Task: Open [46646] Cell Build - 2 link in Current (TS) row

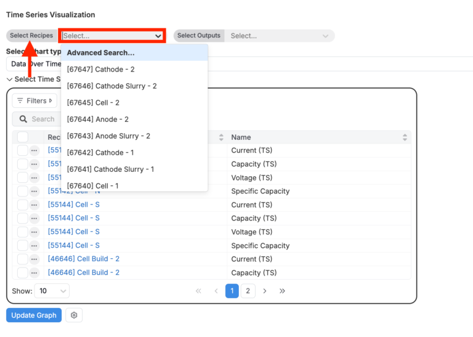Action: [x=84, y=259]
